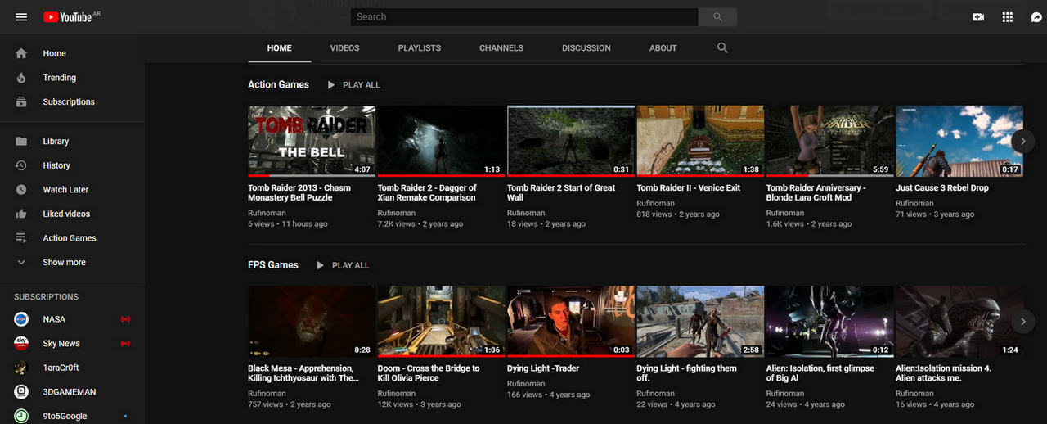Click the 9to5Google channel avatar
1047x424 pixels.
(21, 416)
